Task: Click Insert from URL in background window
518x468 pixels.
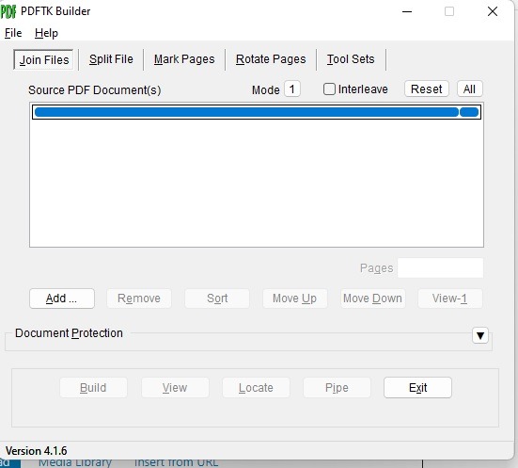Action: [176, 462]
